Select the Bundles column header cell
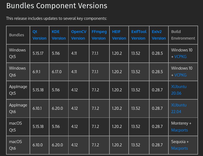Viewport: 203px width, 156px height. (x=17, y=35)
